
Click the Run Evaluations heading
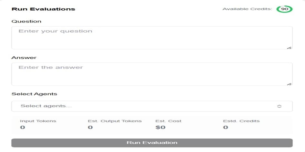(x=43, y=9)
